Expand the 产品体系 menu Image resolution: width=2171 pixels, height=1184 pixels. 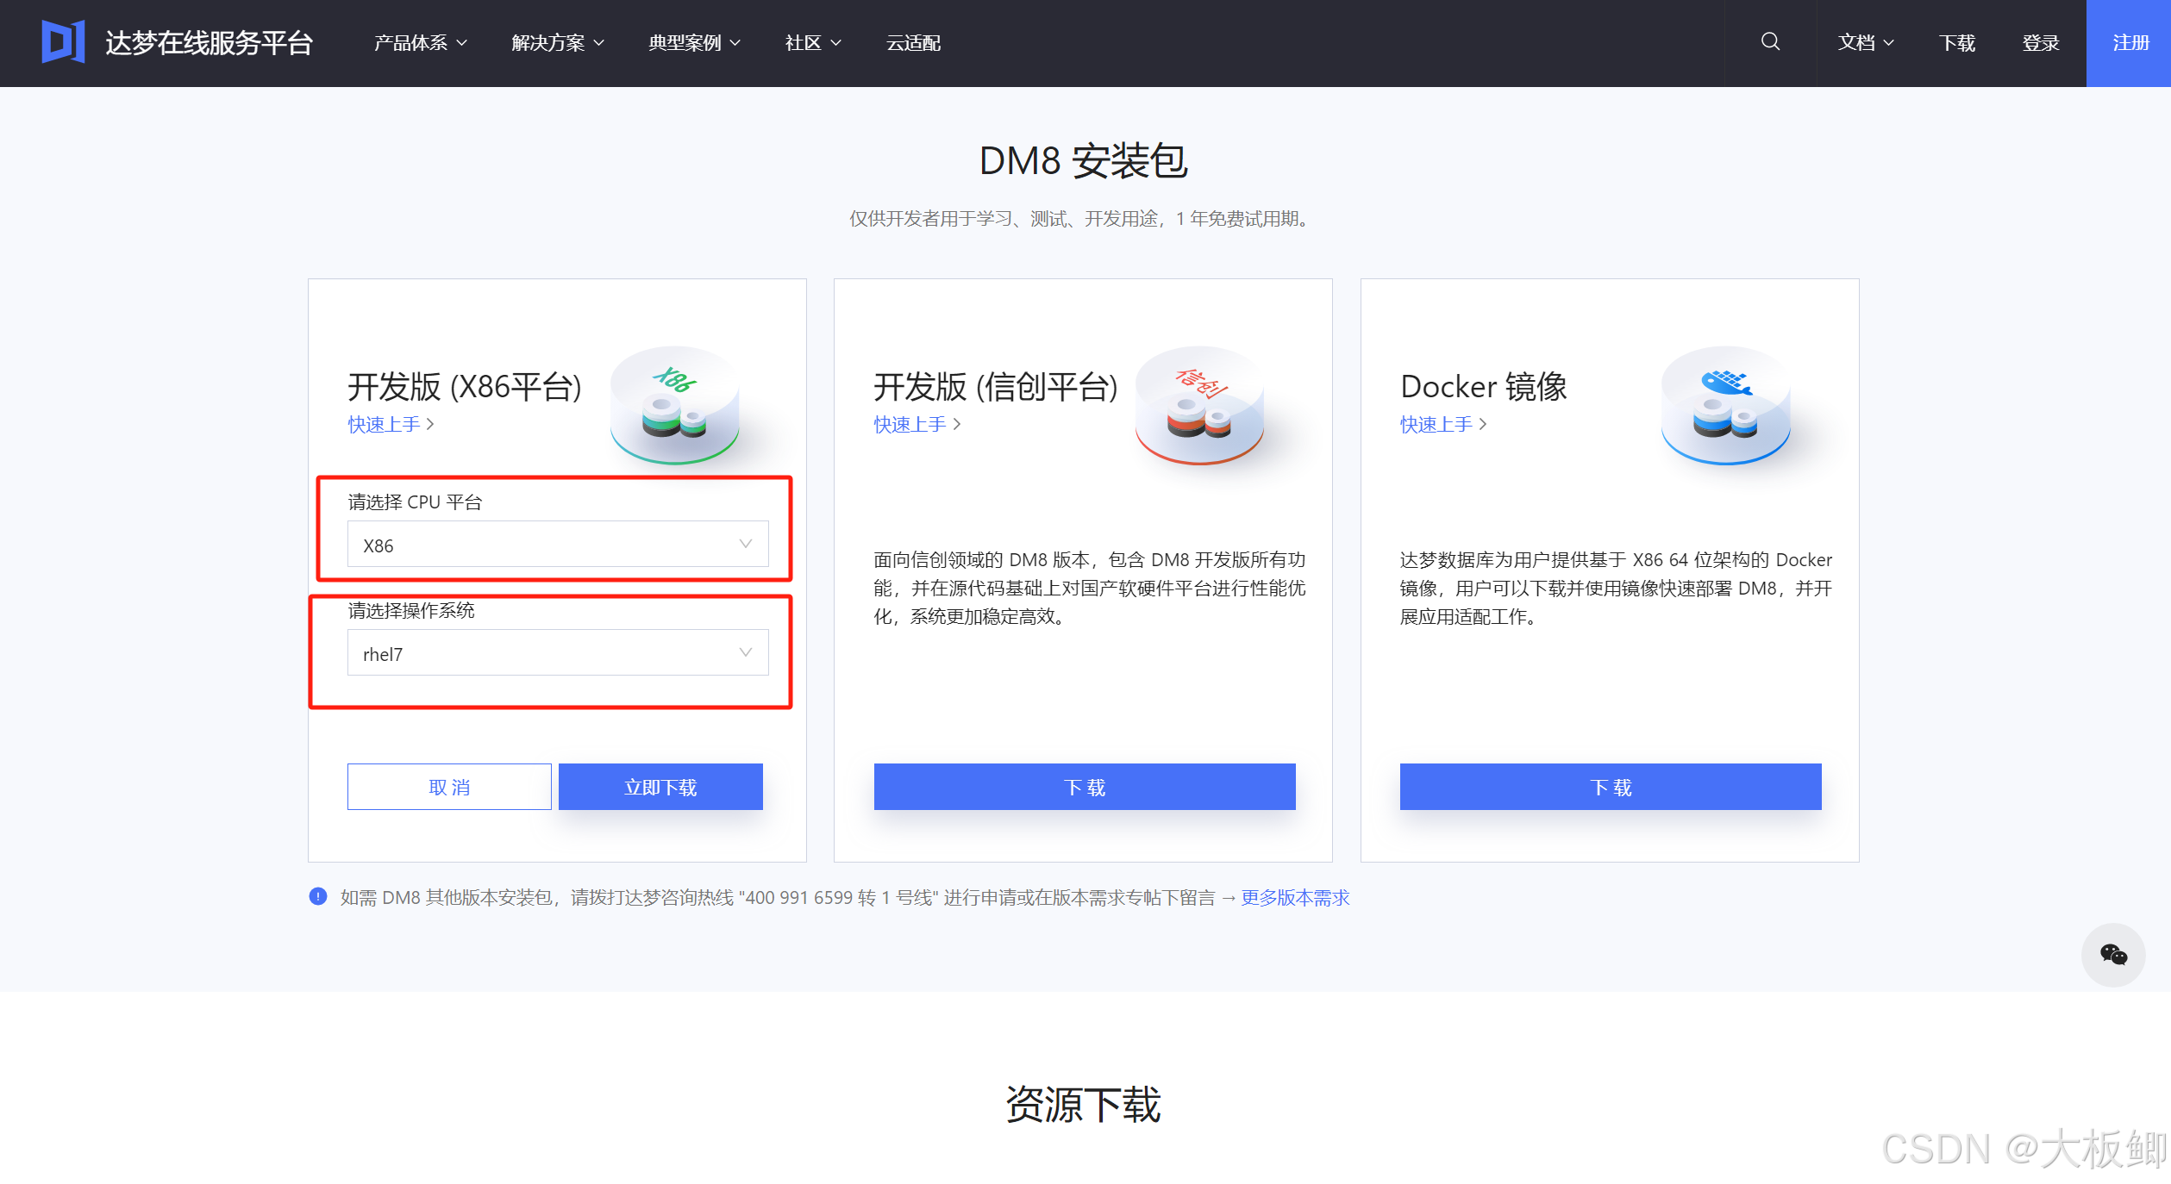coord(420,42)
